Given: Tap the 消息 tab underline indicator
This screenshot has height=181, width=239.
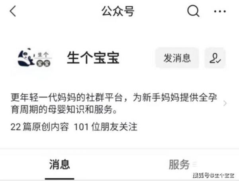Looking at the screenshot, I should pyautogui.click(x=60, y=179).
